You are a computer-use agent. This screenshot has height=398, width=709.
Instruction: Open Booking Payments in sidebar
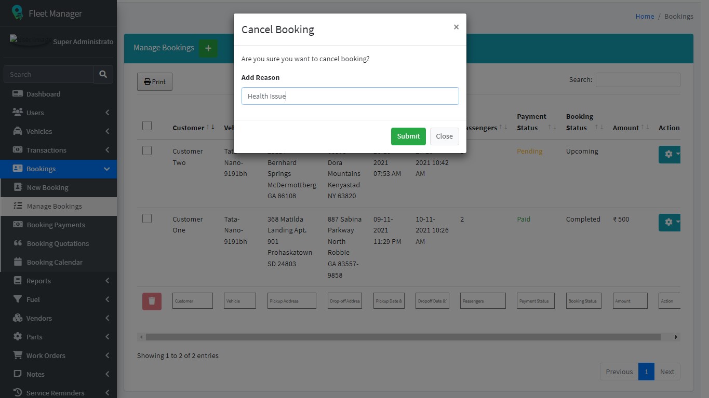[x=56, y=225]
